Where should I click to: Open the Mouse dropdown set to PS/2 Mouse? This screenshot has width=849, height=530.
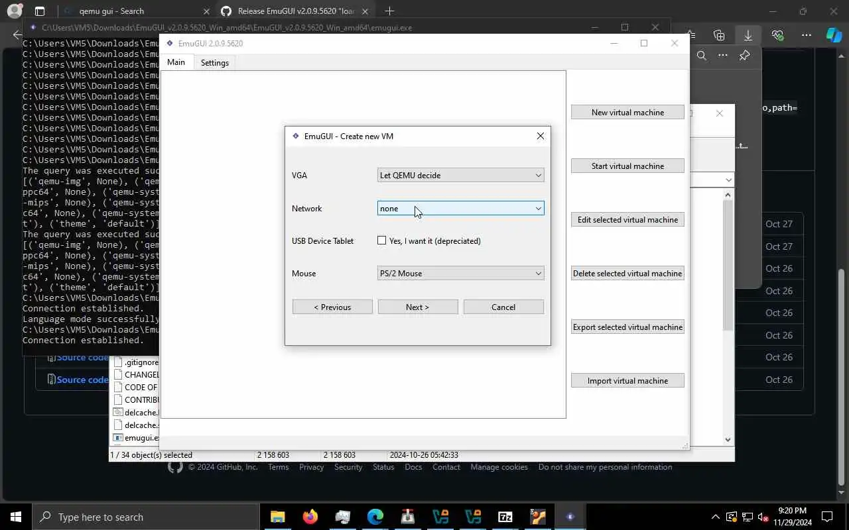[x=461, y=273]
